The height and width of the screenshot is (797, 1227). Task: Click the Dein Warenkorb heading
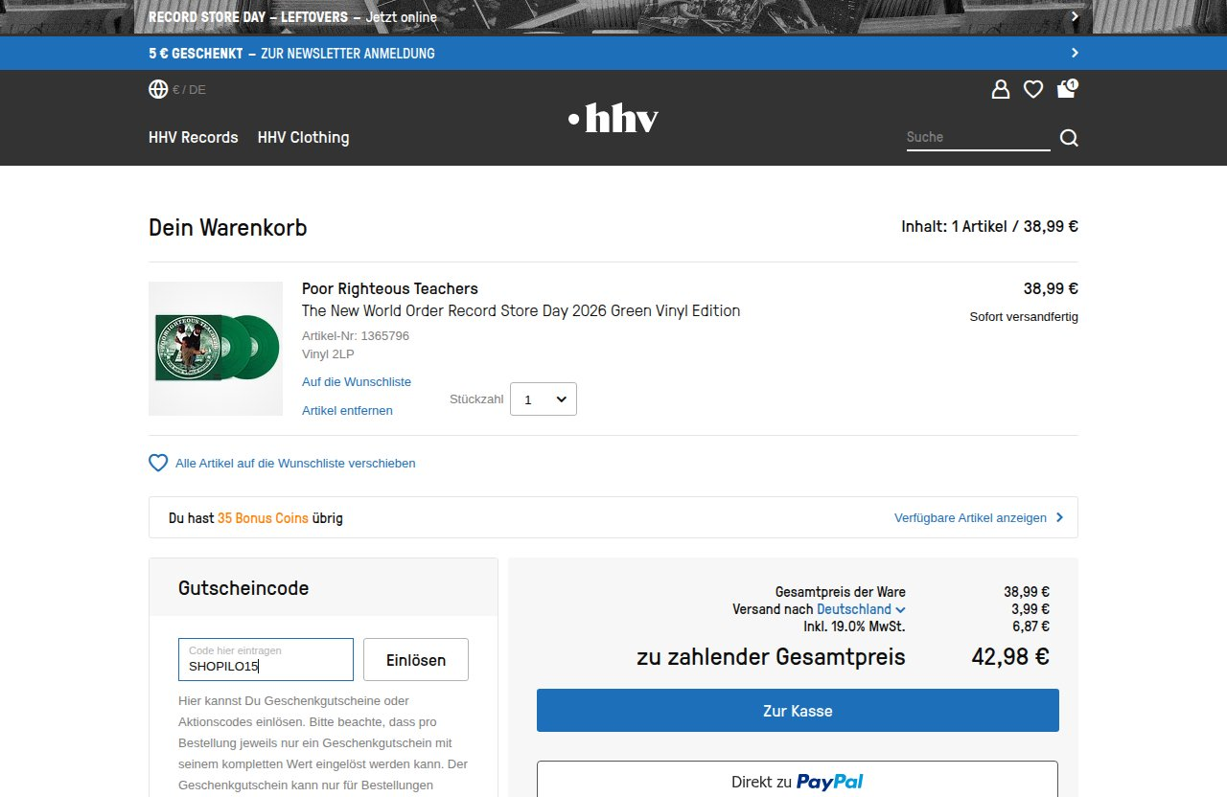[x=228, y=228]
